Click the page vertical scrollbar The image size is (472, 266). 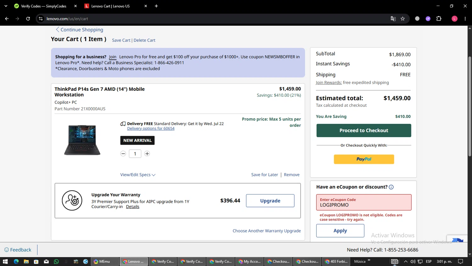pyautogui.click(x=470, y=106)
